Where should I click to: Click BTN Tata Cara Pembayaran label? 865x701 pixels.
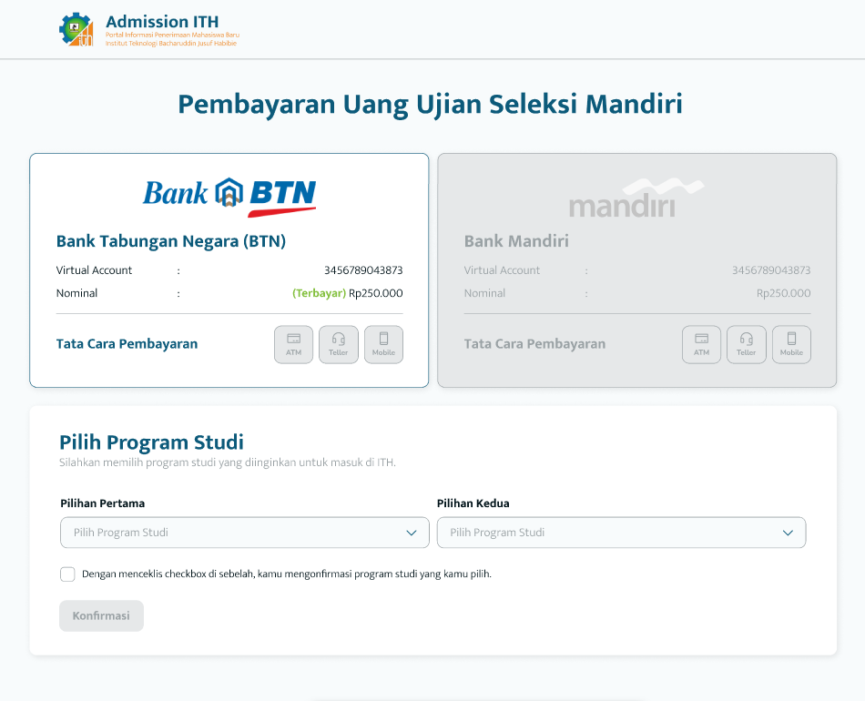tap(127, 344)
